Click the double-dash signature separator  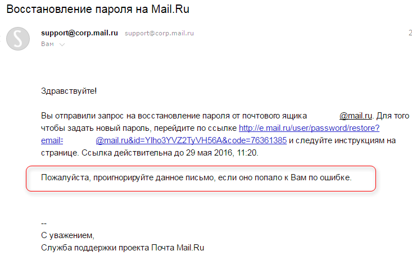click(44, 224)
